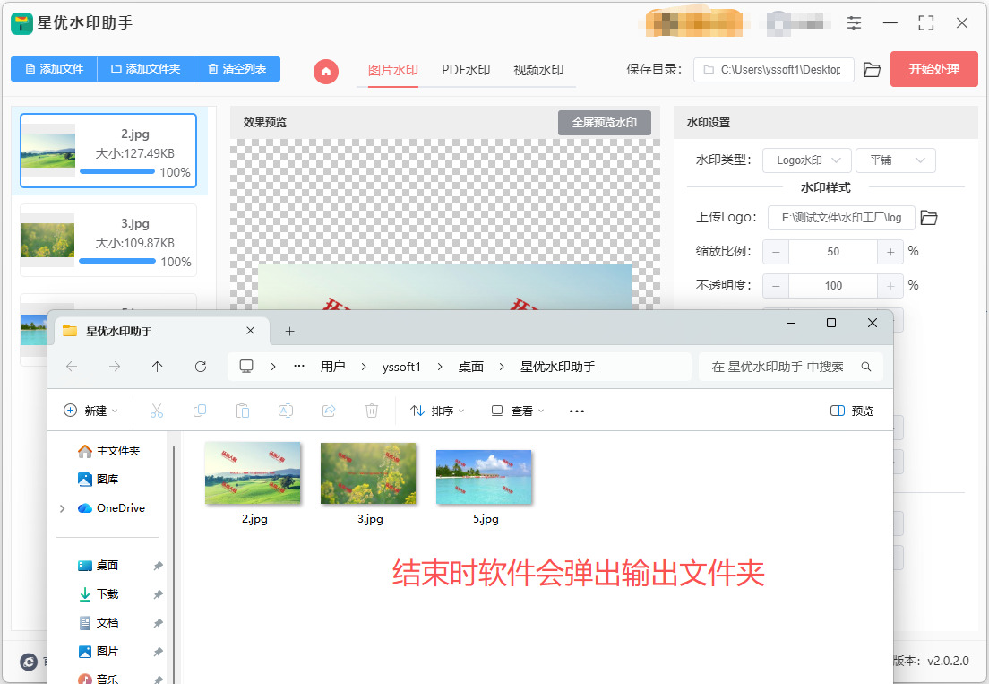Open the Logo水印 watermark type dropdown
Image resolution: width=989 pixels, height=684 pixels.
click(806, 160)
